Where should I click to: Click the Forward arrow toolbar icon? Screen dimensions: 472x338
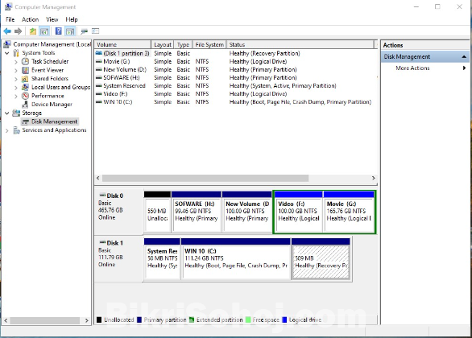coord(18,31)
